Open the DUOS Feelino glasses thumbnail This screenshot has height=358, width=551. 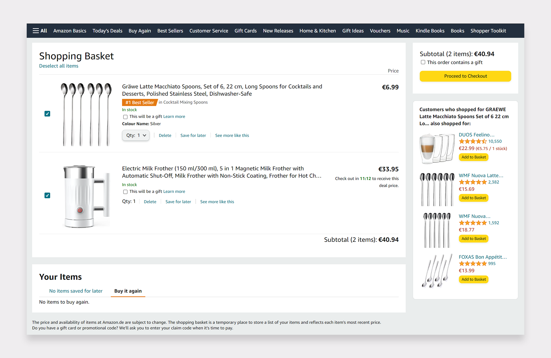coord(437,148)
